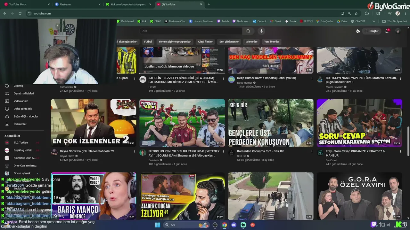Open the TLC Turkiye subscription
Viewport: 410px width, 230px height.
click(21, 142)
